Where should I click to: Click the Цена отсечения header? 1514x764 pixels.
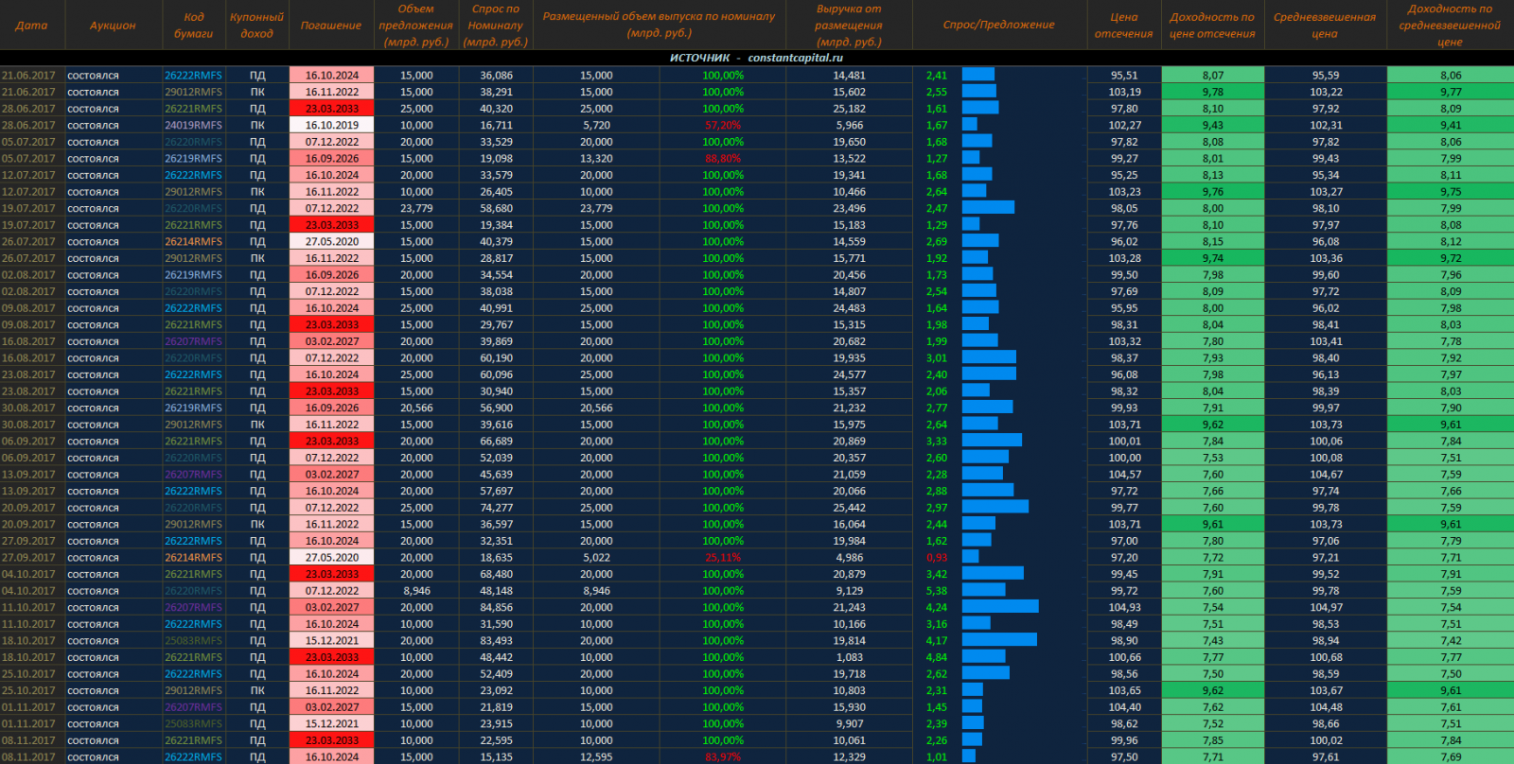pos(1123,26)
